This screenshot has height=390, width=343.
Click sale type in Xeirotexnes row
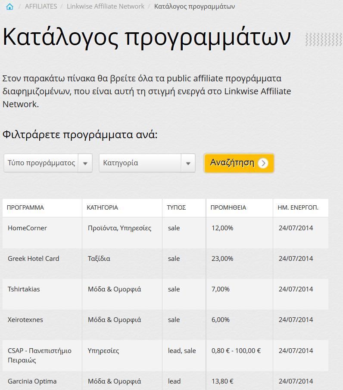174,320
